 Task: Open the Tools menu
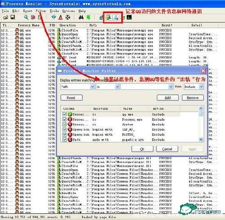pyautogui.click(x=54, y=11)
